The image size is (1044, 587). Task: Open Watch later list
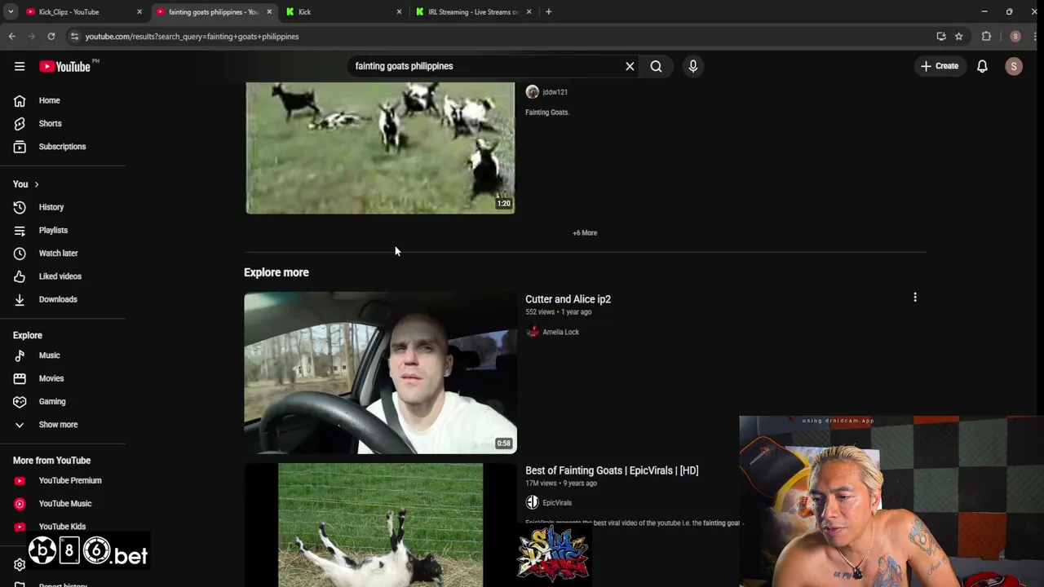(58, 253)
